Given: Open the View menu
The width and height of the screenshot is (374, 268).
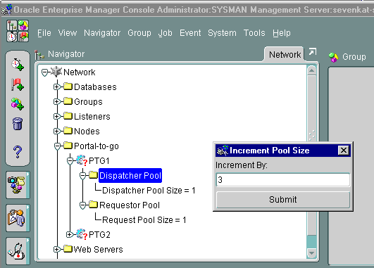Looking at the screenshot, I should pos(68,33).
